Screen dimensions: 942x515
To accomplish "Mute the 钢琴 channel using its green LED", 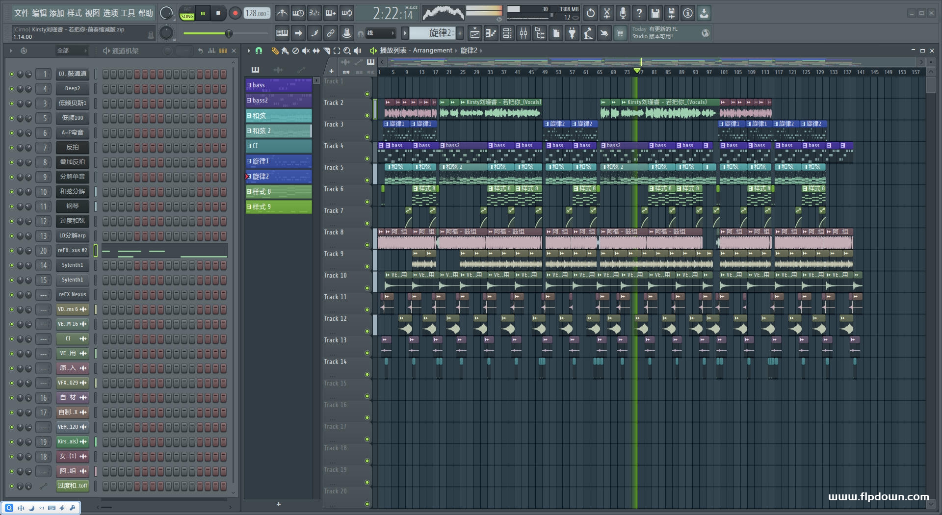I will point(12,206).
